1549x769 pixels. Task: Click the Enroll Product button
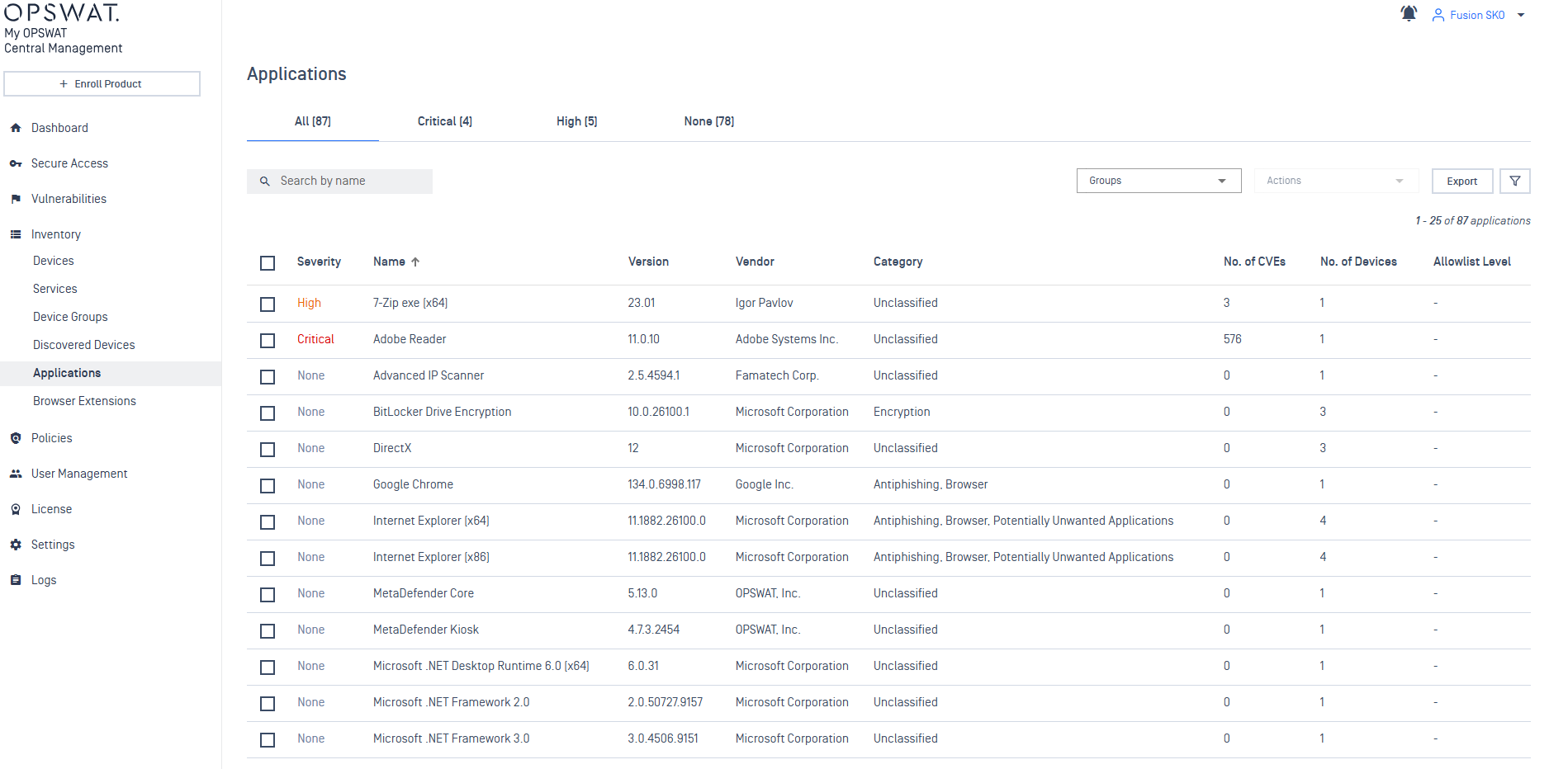point(102,83)
